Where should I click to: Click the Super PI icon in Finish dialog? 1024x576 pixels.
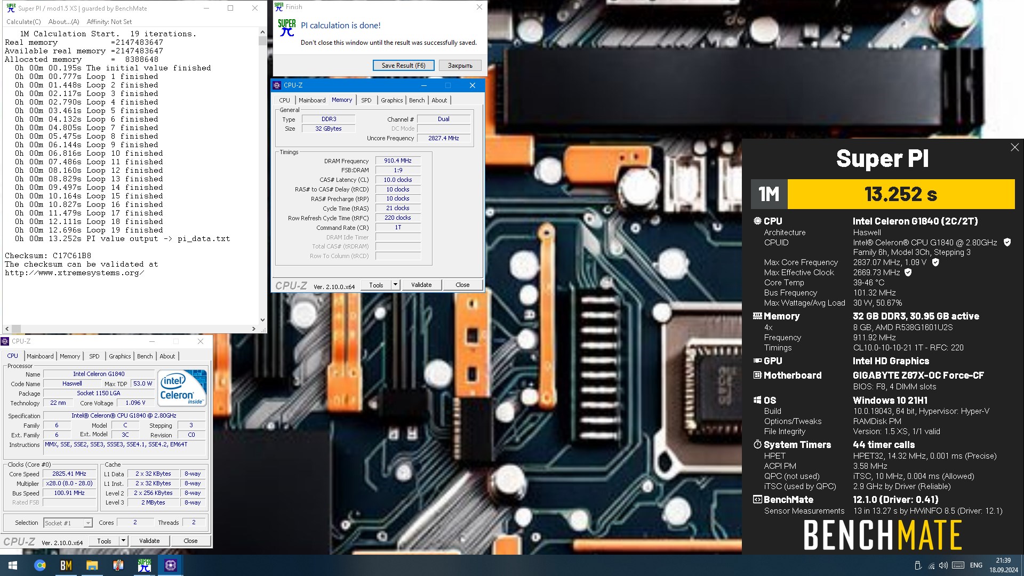(x=287, y=28)
